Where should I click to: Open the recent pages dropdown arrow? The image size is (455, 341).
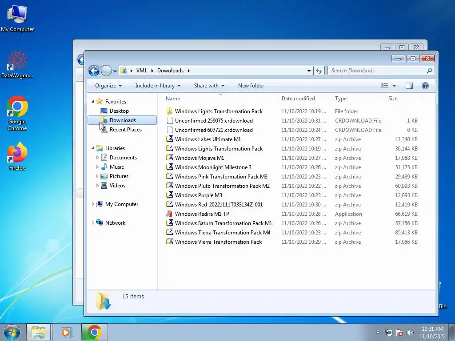[x=115, y=71]
